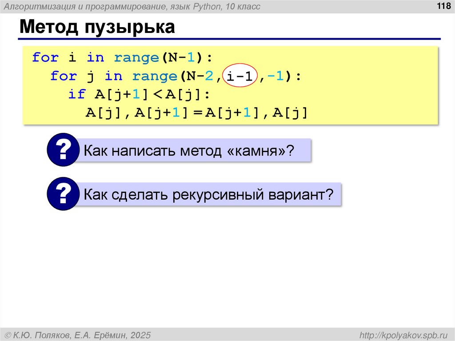Click the question mark icon next to recursive variant
The image size is (455, 341).
(x=62, y=194)
